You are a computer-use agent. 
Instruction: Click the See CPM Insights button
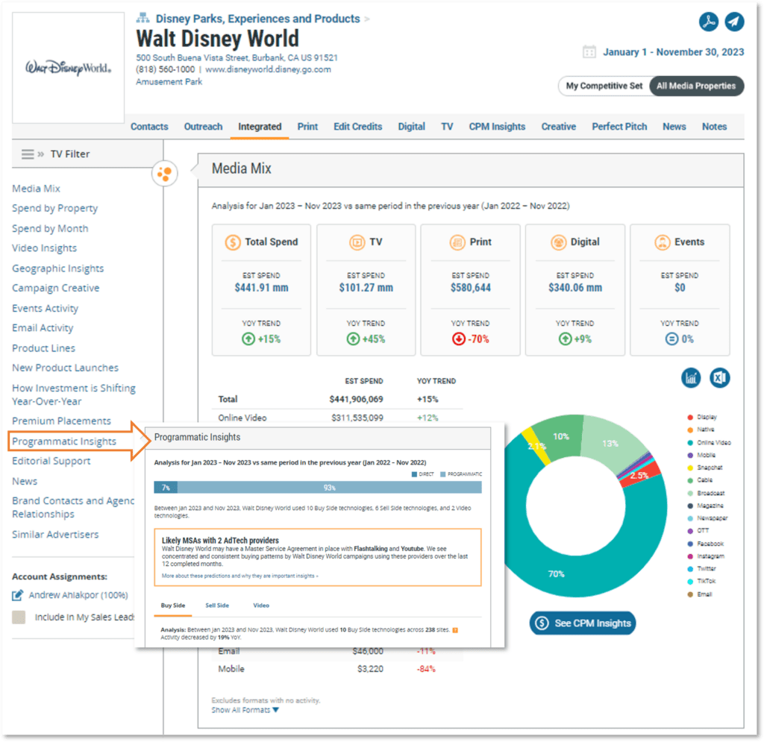[x=583, y=623]
